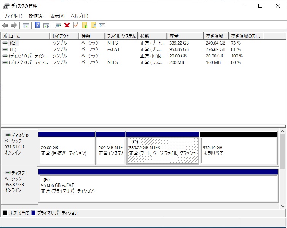Sort by the レイアウト column header
287x228 pixels.
[x=65, y=36]
